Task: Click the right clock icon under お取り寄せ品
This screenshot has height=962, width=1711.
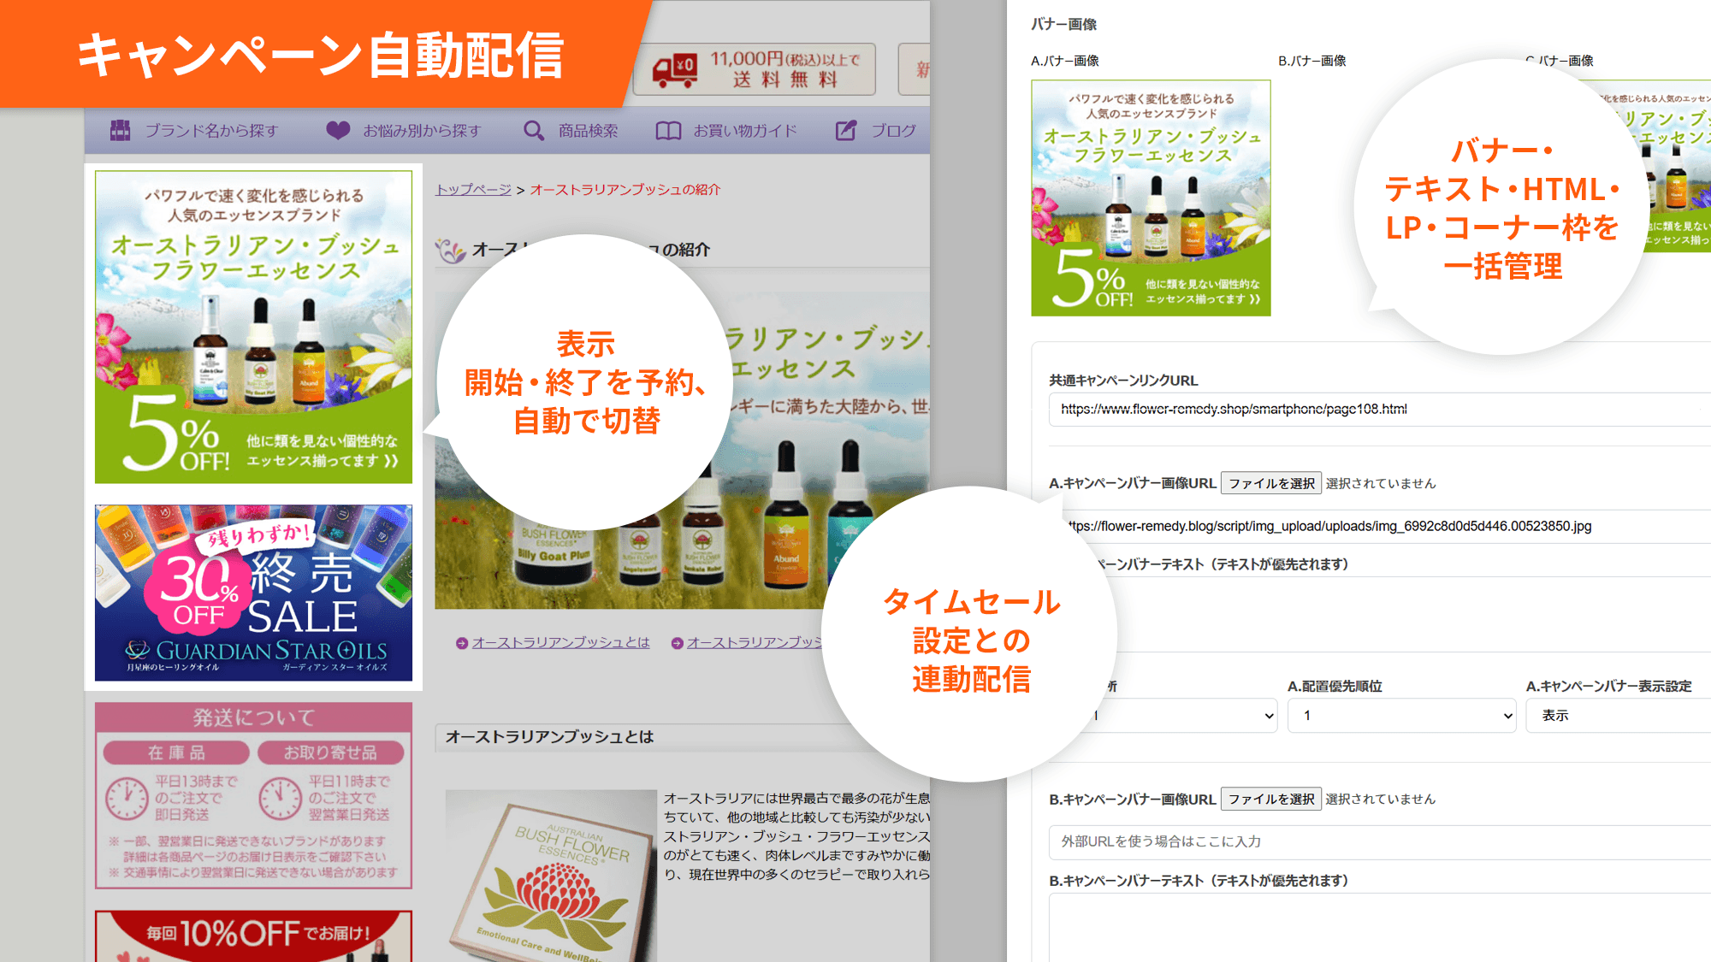Action: coord(281,798)
